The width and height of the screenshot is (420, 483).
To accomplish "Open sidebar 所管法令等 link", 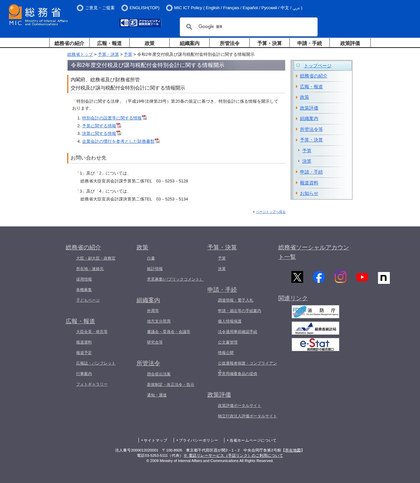I will tap(311, 129).
